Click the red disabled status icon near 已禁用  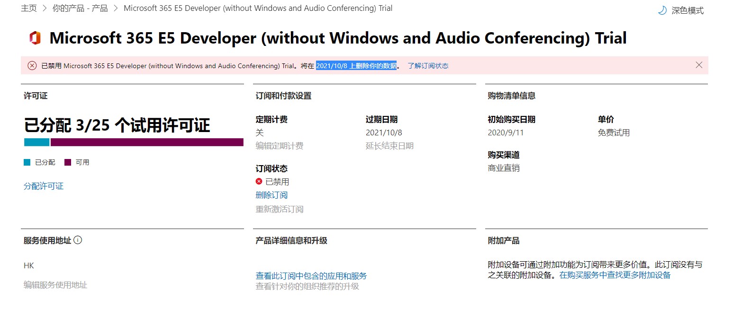259,181
